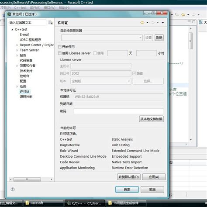Click 'BugDetective' license feature text

pos(70,145)
